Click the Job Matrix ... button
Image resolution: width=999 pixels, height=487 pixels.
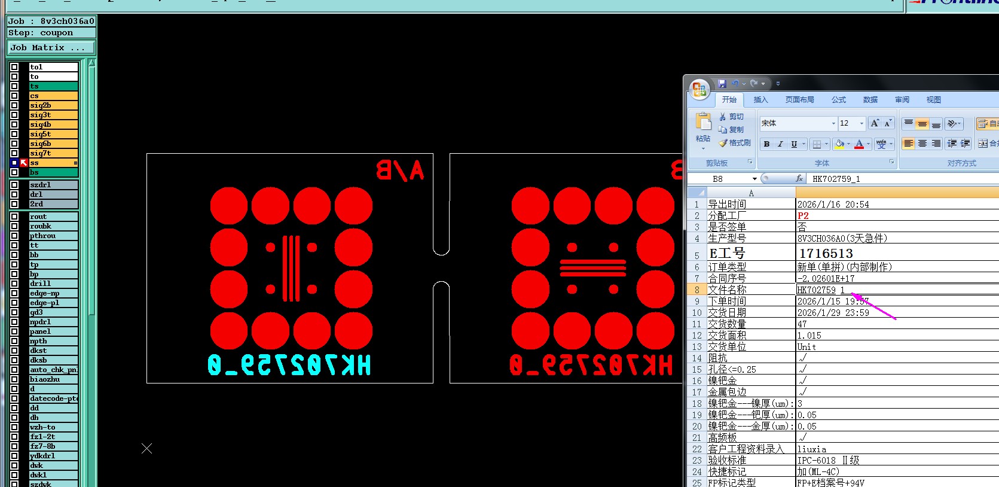[x=51, y=47]
